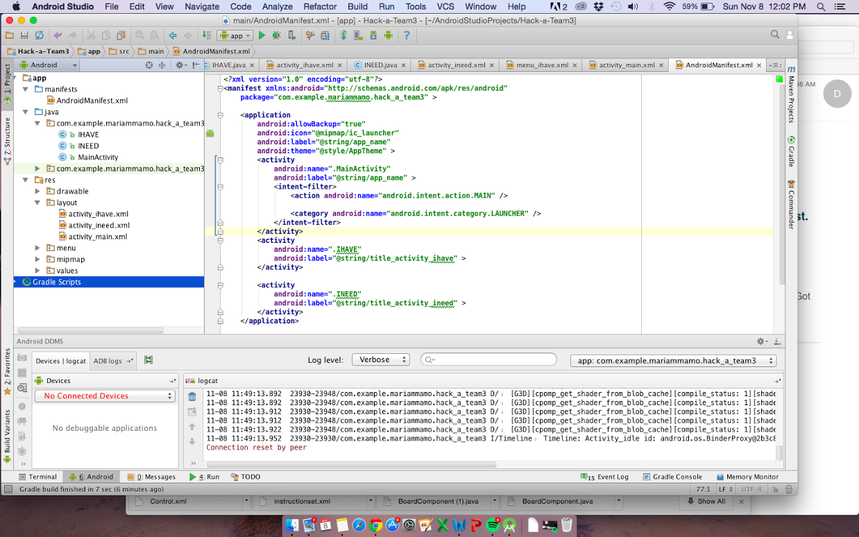The height and width of the screenshot is (537, 859).
Task: Switch to the activity_main.xml editor tab
Action: point(626,65)
